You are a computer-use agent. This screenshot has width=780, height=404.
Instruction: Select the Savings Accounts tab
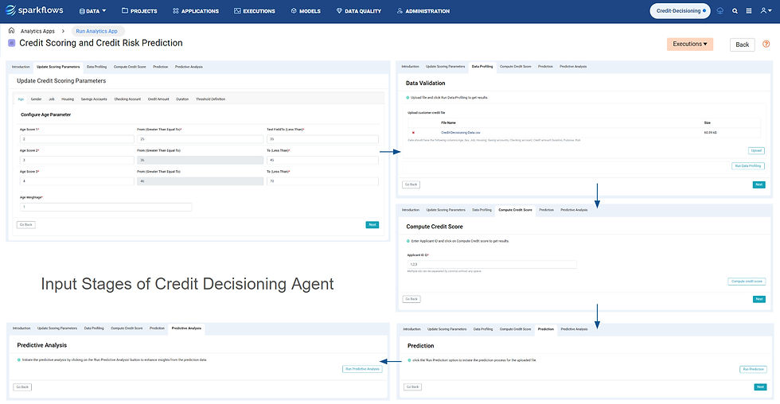click(94, 99)
